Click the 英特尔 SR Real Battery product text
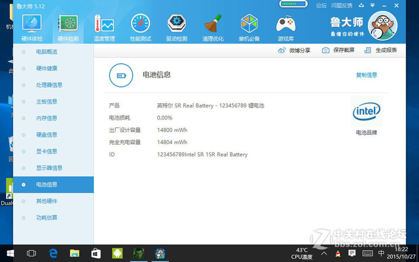The height and width of the screenshot is (262, 419). point(211,106)
